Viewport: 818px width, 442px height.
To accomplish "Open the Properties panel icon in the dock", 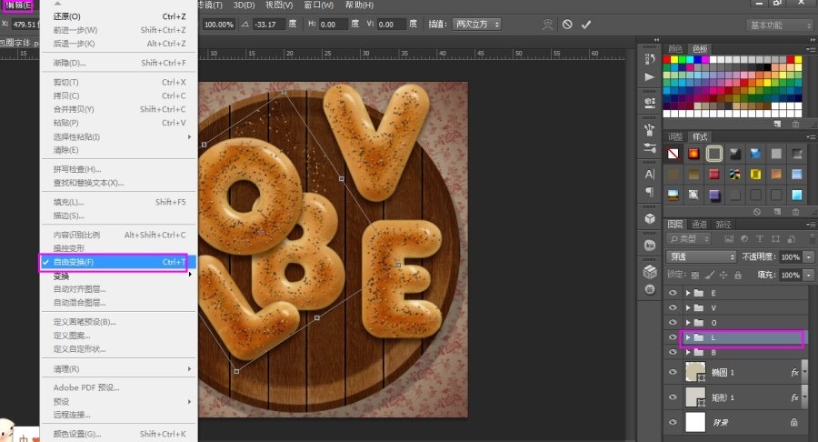I will (x=650, y=103).
